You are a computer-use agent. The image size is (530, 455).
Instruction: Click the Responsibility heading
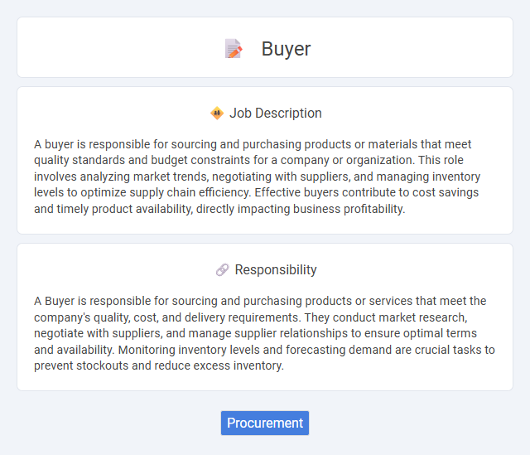click(276, 269)
